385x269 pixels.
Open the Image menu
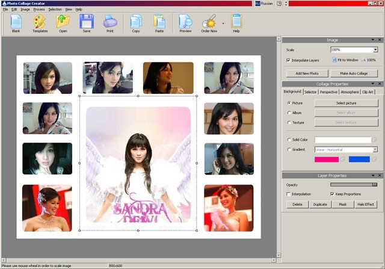(x=25, y=10)
